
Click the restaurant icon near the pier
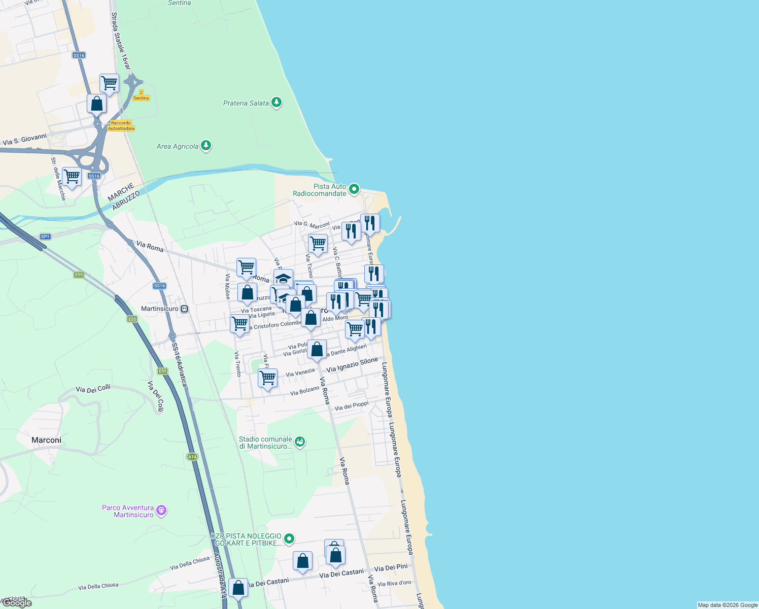tap(370, 222)
